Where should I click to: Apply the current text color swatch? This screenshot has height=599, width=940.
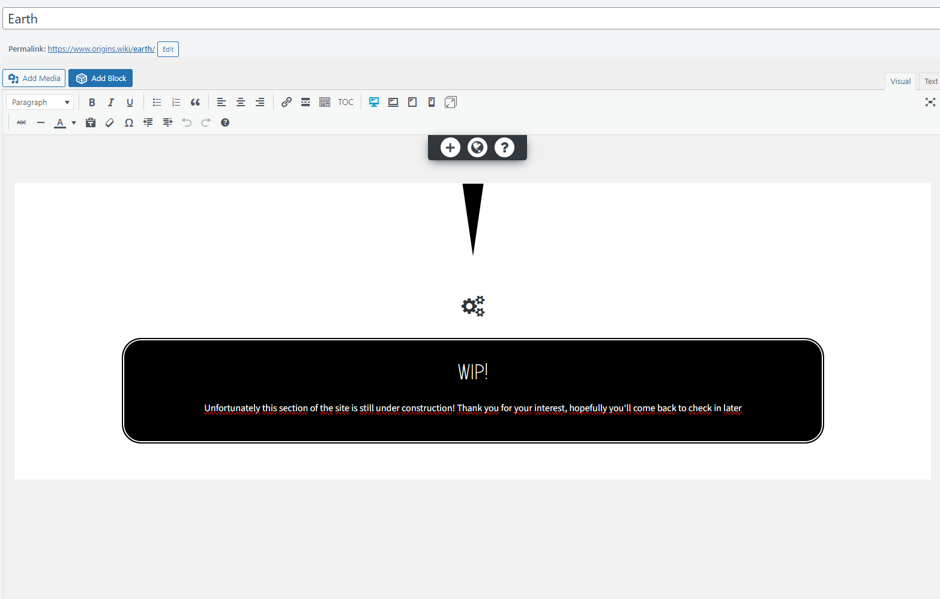60,123
